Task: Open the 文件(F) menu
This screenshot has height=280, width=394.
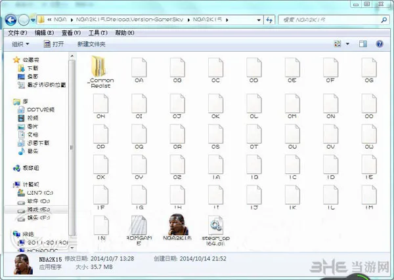Action: (18, 33)
